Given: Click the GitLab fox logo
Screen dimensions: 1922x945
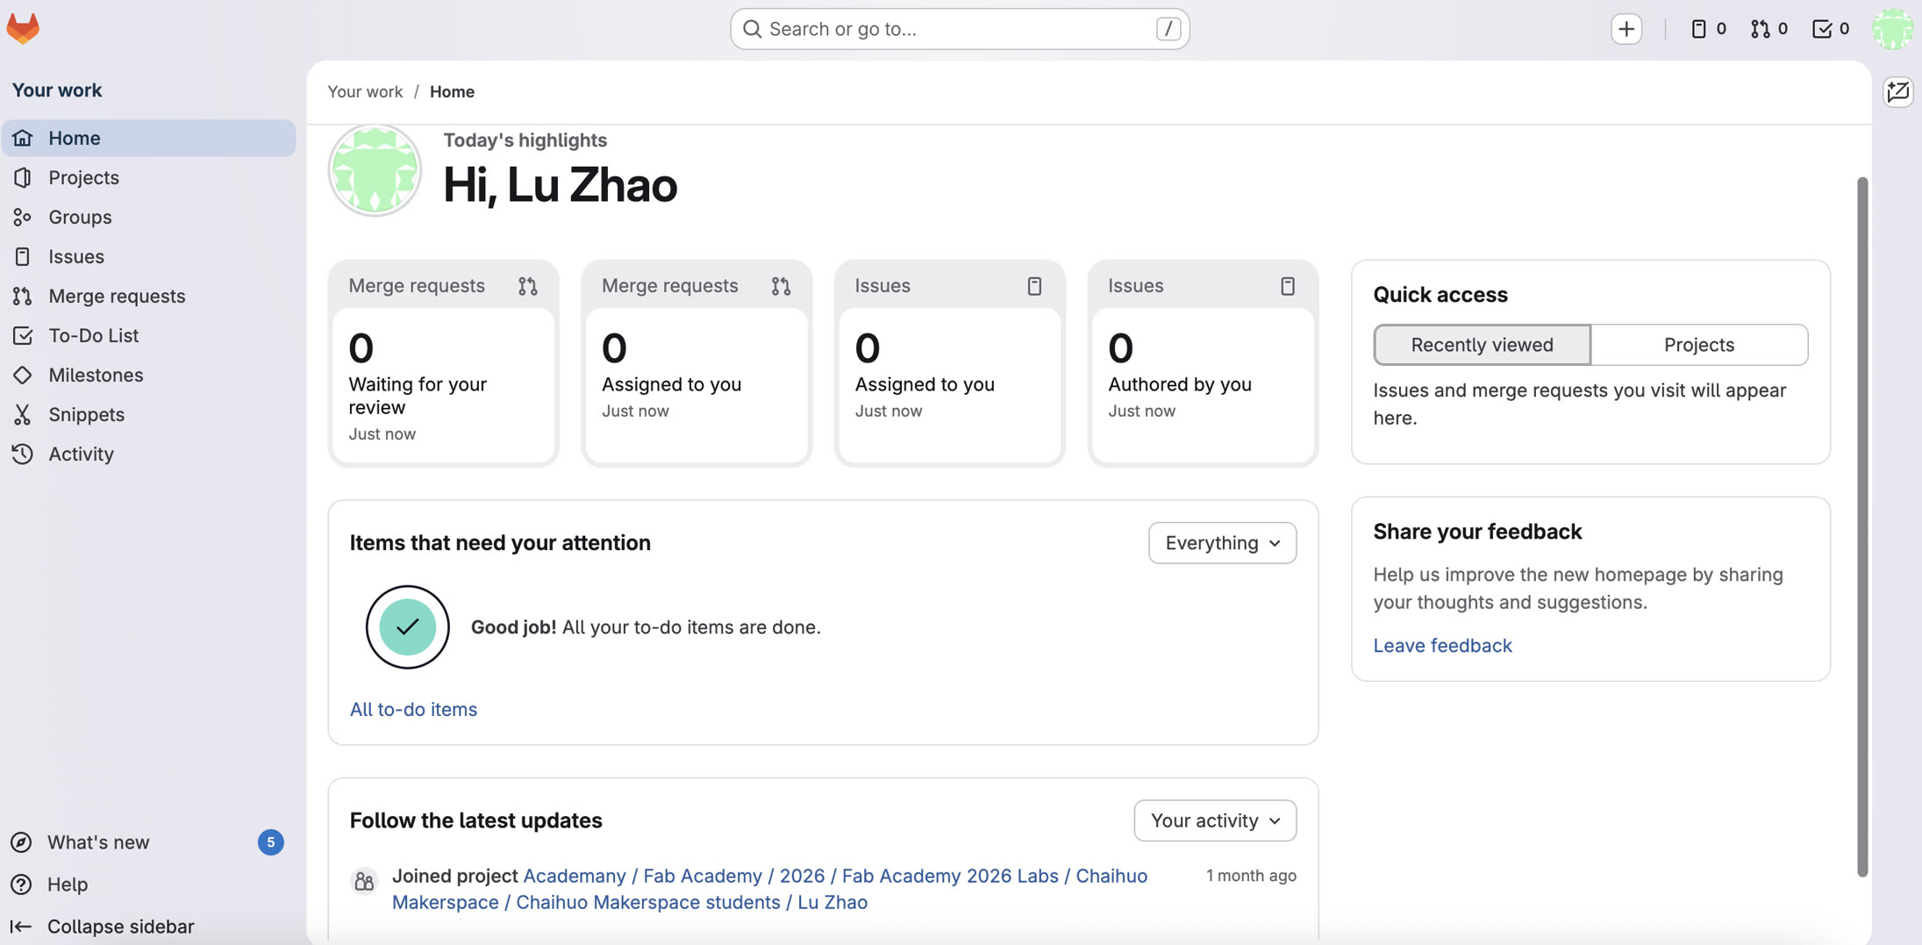Looking at the screenshot, I should [24, 28].
